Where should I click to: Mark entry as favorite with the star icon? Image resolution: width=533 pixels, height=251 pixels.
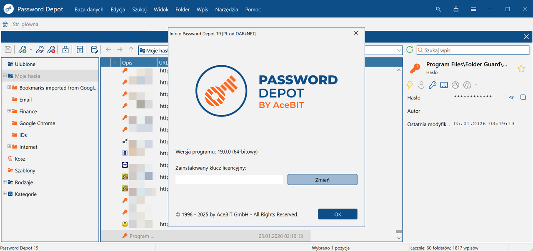click(521, 69)
